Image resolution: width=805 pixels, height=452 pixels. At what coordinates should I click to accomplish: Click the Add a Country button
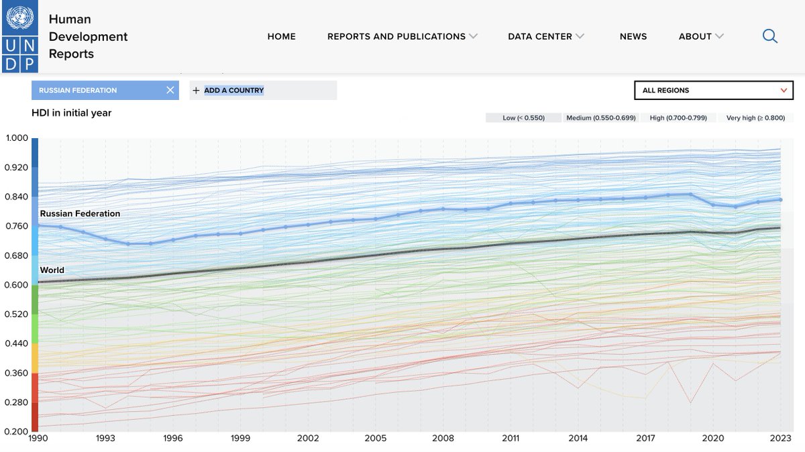pyautogui.click(x=263, y=91)
